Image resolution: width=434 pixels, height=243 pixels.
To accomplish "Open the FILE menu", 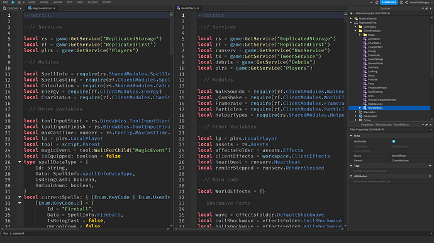I will point(5,3).
